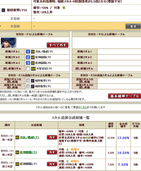Click the SS icon in the 第三希望 row
Image resolution: width=141 pixels, height=171 pixels.
17,164
